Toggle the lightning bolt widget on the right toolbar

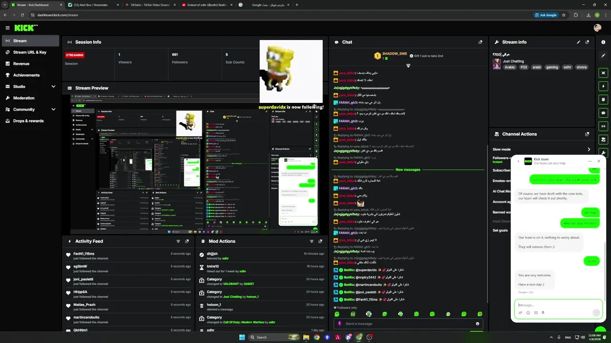[603, 86]
